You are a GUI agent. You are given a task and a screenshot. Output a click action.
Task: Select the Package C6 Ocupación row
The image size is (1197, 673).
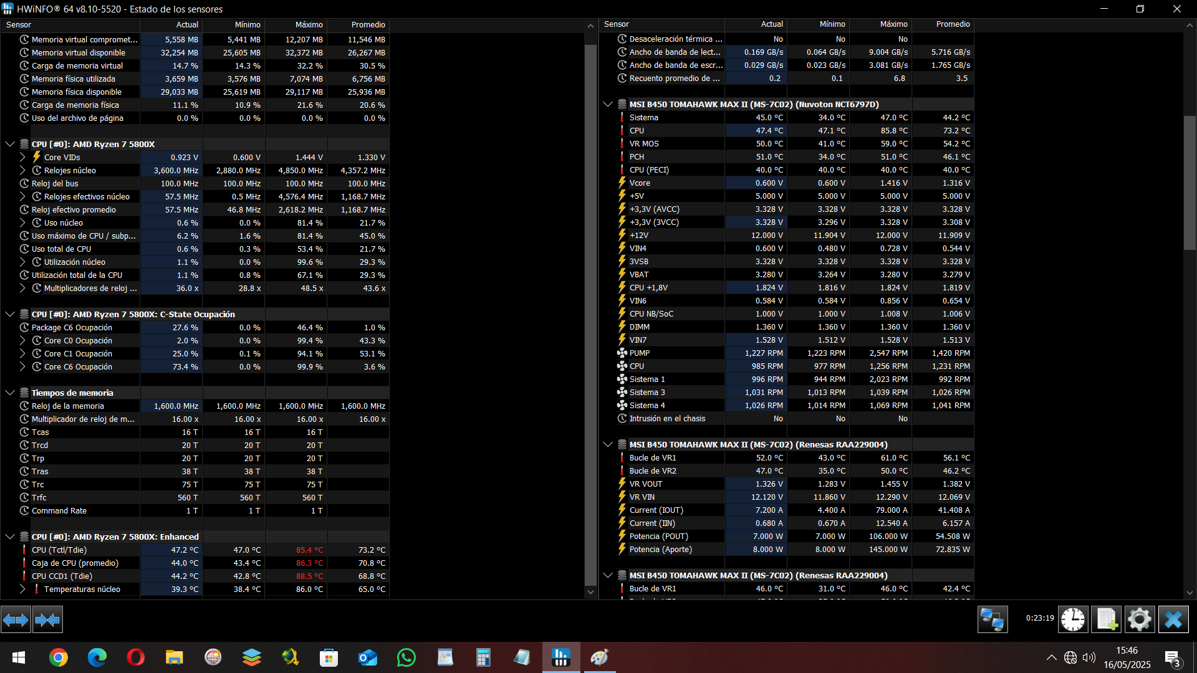(195, 327)
